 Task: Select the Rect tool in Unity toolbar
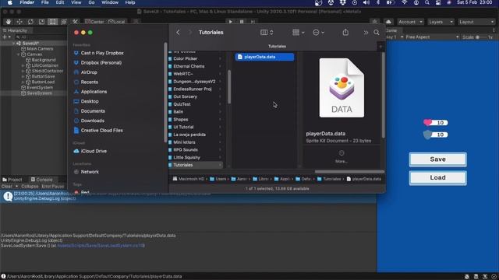(x=52, y=22)
